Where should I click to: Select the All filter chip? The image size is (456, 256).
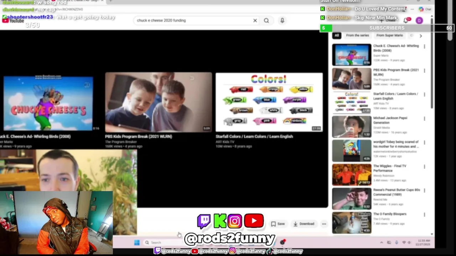point(337,36)
